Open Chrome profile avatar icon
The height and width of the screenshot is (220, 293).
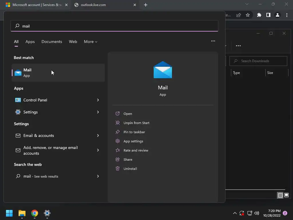click(278, 15)
